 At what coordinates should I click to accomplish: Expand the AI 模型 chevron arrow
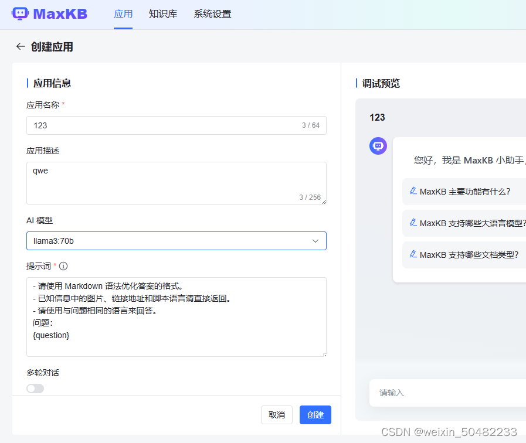point(315,241)
